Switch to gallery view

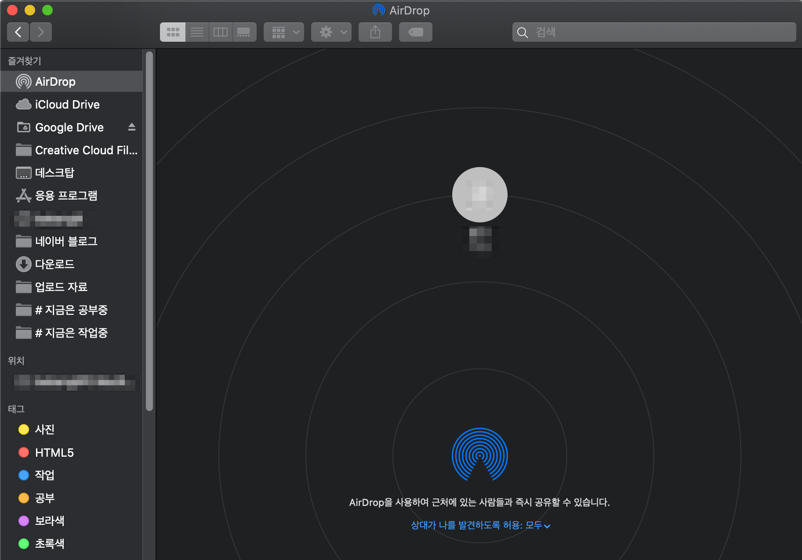[244, 32]
